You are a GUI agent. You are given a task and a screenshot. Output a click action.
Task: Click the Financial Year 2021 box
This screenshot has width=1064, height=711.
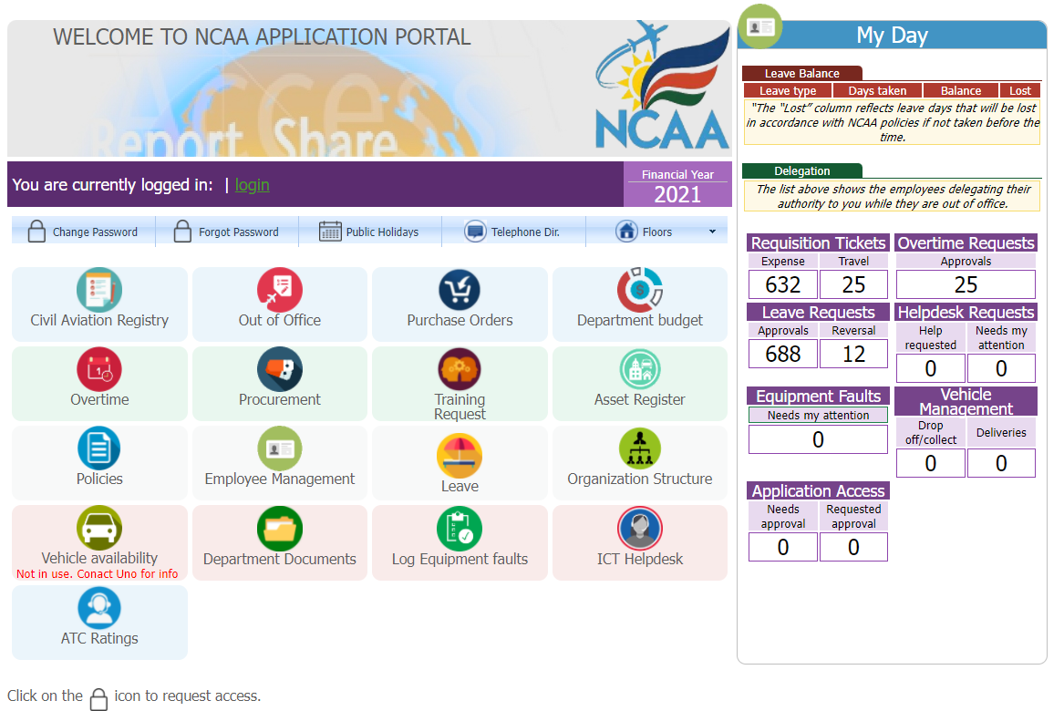[677, 184]
